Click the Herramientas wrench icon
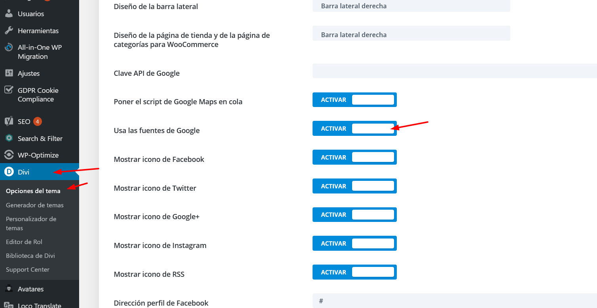The image size is (597, 308). click(x=9, y=30)
